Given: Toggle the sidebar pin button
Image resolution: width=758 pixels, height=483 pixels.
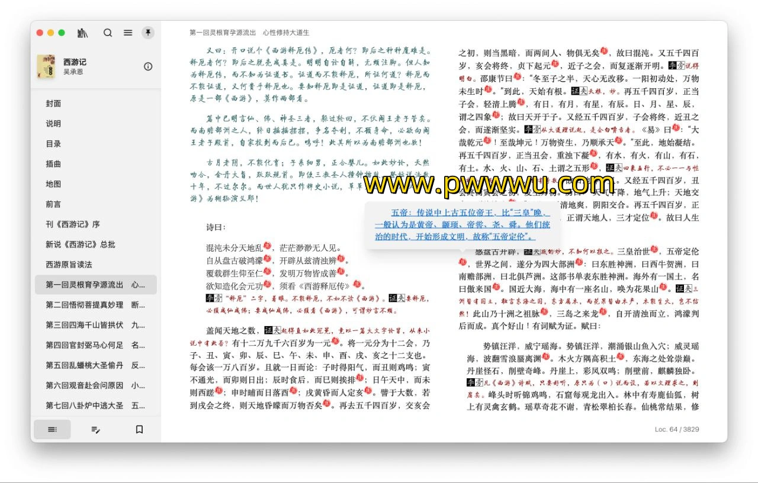Looking at the screenshot, I should click(148, 33).
